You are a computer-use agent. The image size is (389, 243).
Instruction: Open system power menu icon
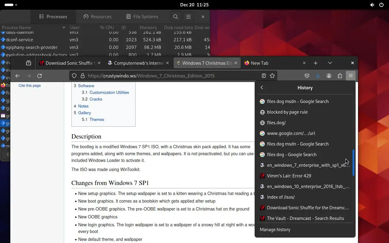[381, 5]
